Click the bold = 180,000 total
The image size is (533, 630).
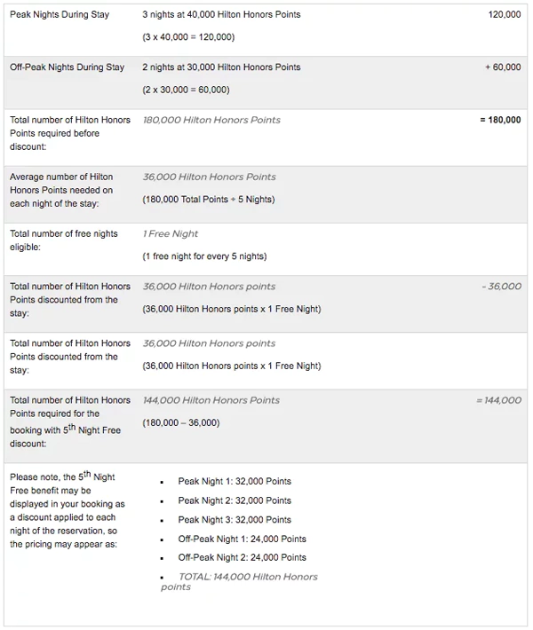500,120
